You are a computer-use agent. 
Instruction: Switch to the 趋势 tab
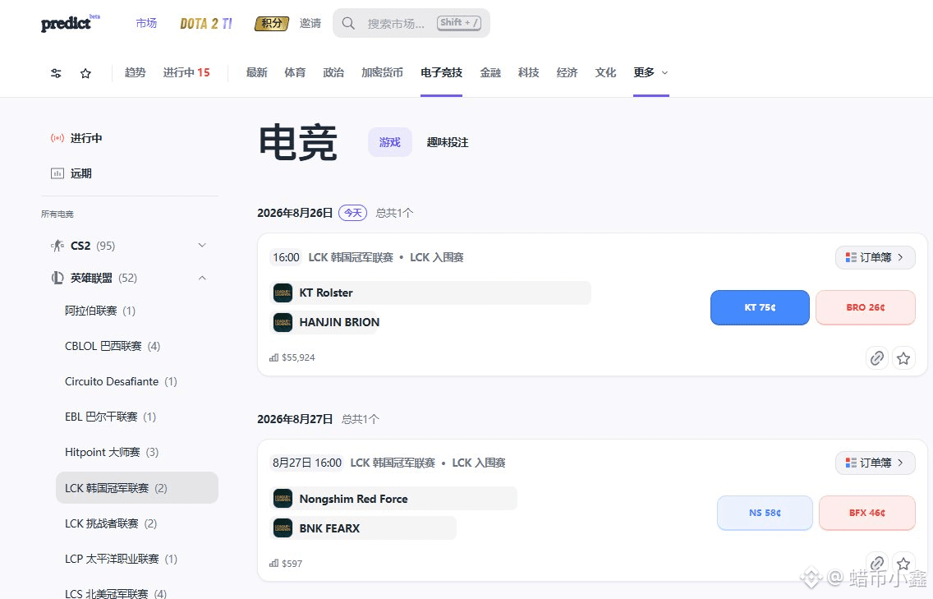135,72
